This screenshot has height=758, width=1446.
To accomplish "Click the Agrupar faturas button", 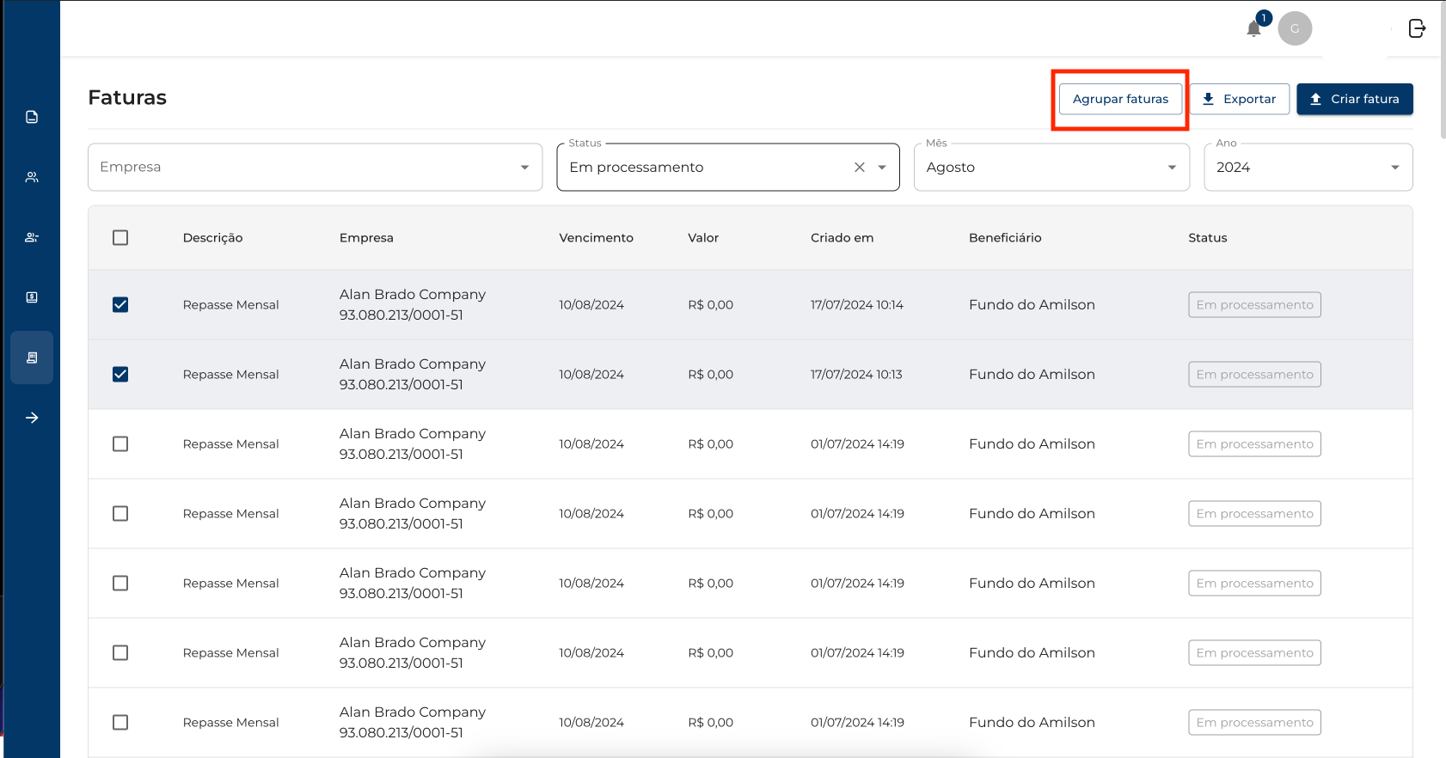I will (x=1120, y=99).
